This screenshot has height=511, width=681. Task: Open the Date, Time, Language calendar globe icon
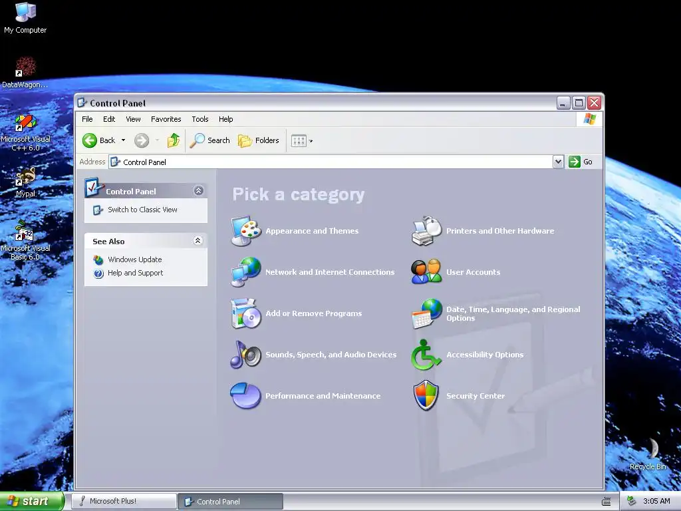(x=426, y=313)
